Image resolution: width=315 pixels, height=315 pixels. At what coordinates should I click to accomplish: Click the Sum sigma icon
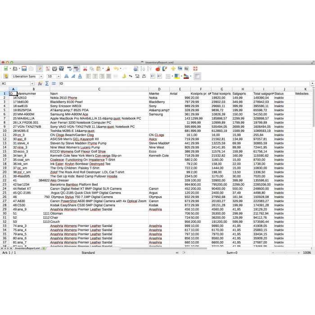(47, 83)
